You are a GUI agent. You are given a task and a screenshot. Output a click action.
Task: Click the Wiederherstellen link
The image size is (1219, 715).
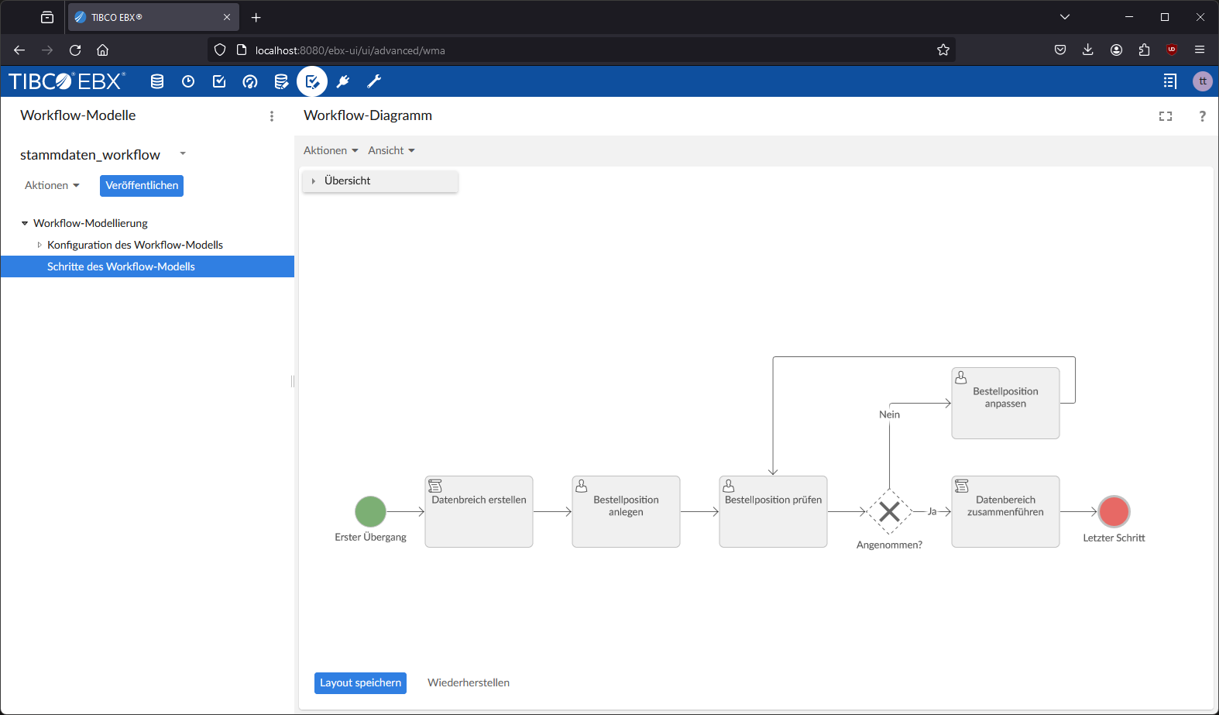click(469, 682)
